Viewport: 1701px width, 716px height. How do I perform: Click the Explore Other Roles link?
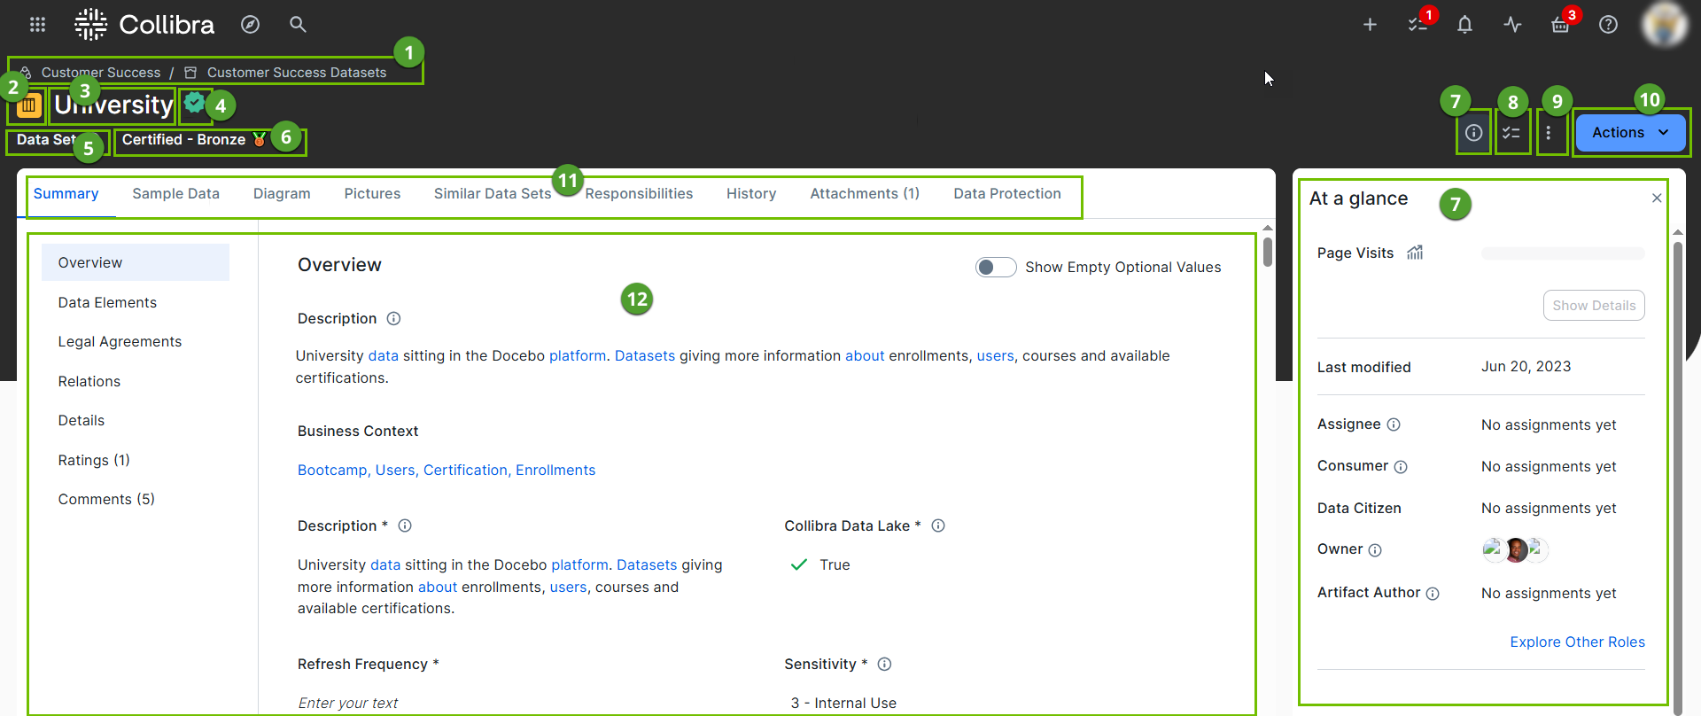pyautogui.click(x=1577, y=642)
